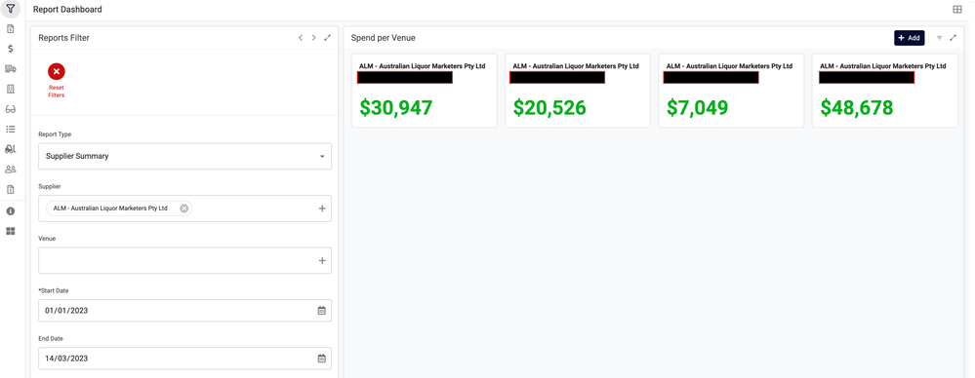Expand the Reports Filter panel fullscreen
Viewport: 975px width, 378px height.
[328, 38]
